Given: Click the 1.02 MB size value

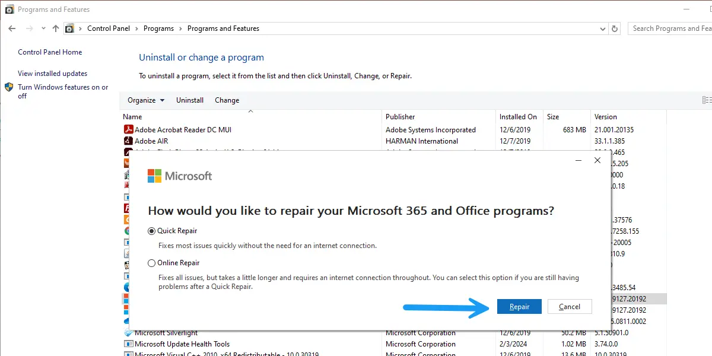Looking at the screenshot, I should 573,344.
